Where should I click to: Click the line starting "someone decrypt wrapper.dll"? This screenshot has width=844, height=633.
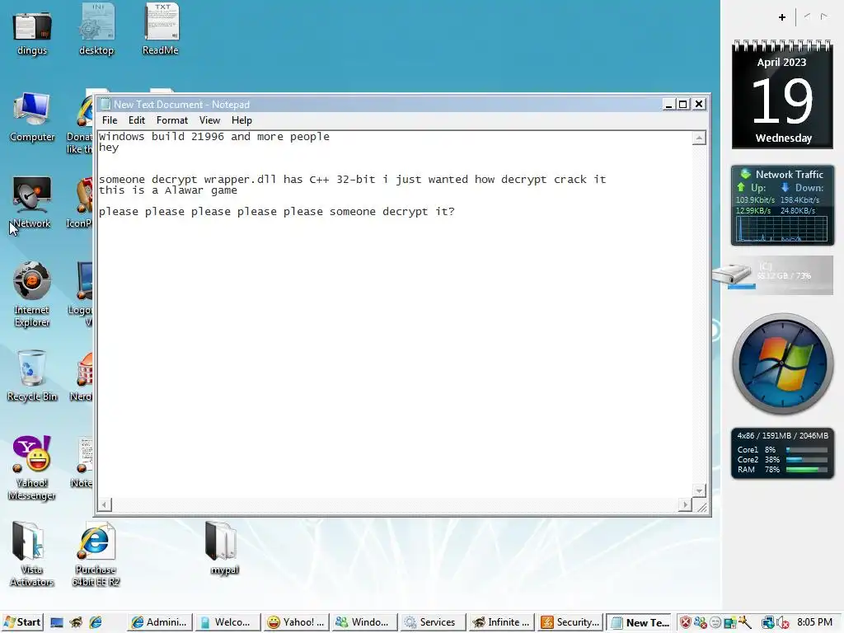(x=353, y=179)
